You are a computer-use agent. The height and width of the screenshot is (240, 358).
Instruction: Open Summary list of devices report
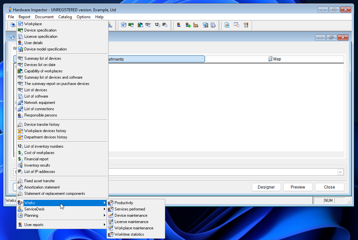pyautogui.click(x=62, y=58)
